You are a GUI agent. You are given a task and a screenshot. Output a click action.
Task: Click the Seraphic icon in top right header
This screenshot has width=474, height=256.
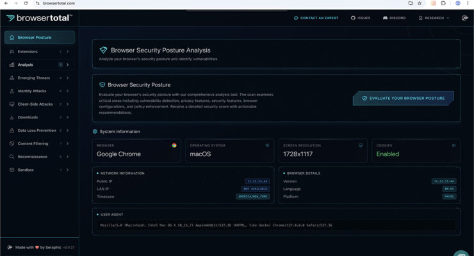464,18
